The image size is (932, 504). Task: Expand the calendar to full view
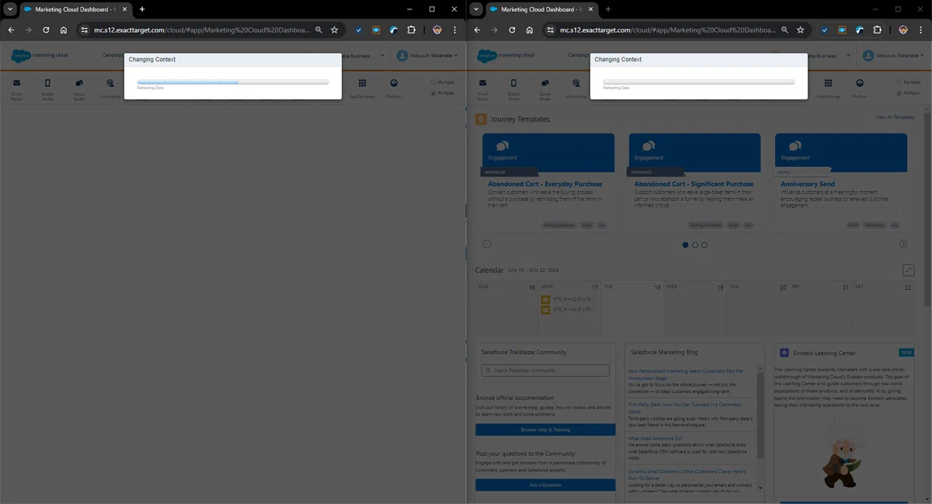(909, 270)
